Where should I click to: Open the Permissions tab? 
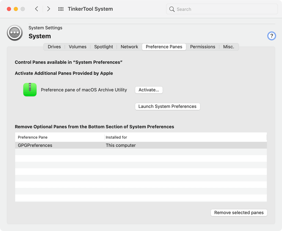coord(203,47)
